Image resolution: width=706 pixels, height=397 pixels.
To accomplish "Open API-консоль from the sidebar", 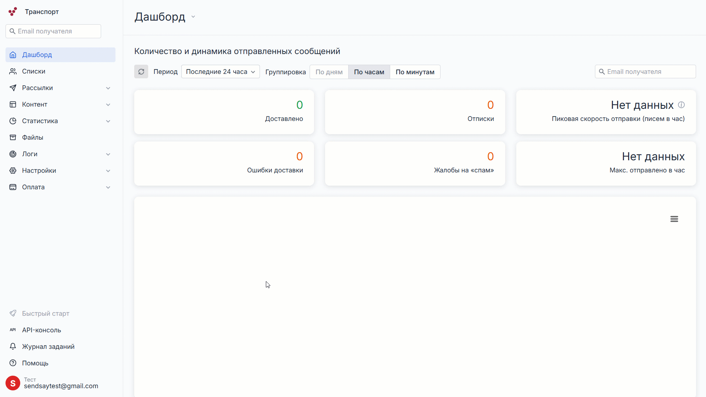I will 42,330.
